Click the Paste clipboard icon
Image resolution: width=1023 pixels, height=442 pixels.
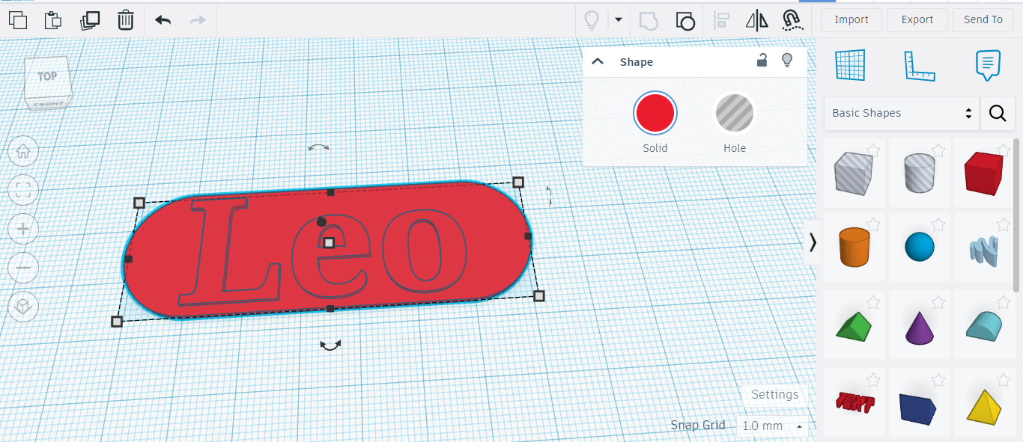(x=53, y=20)
